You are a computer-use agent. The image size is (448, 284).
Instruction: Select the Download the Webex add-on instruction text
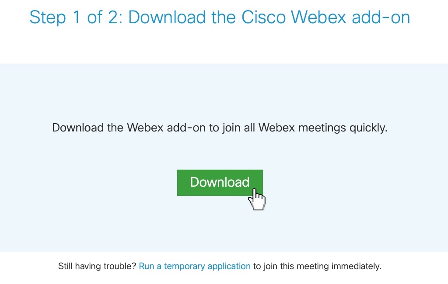220,128
